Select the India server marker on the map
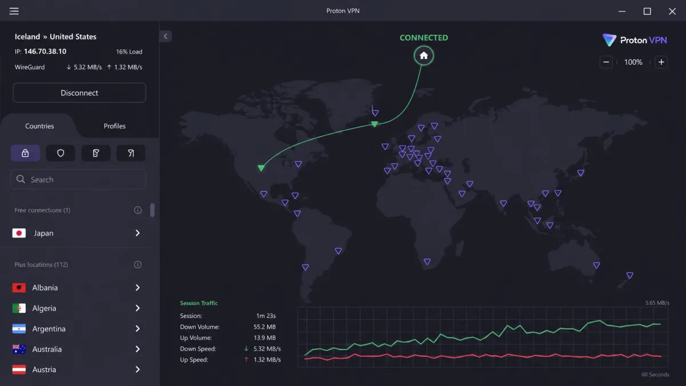 click(x=503, y=203)
